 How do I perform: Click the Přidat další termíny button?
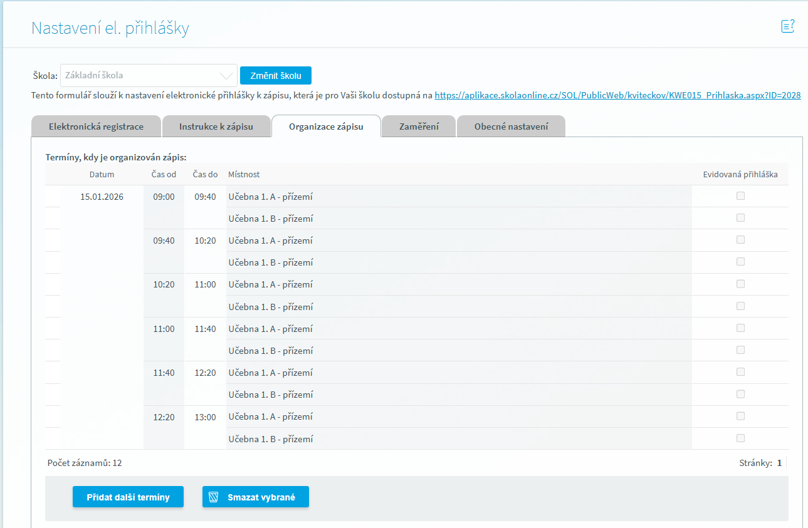pos(128,497)
